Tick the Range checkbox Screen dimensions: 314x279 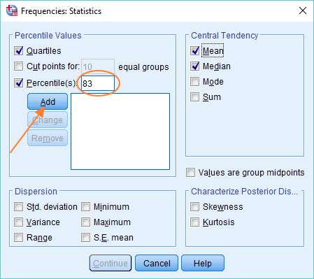[x=18, y=238]
